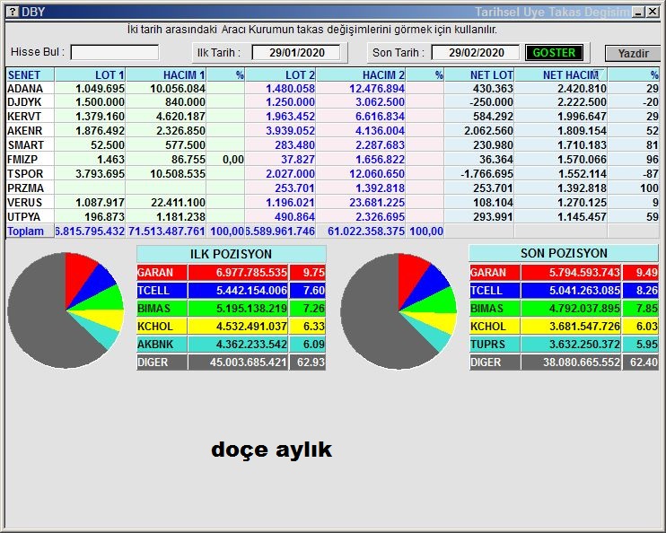This screenshot has width=666, height=533.
Task: Click VERUS hacim 1 value 22.411.100
Action: click(178, 203)
